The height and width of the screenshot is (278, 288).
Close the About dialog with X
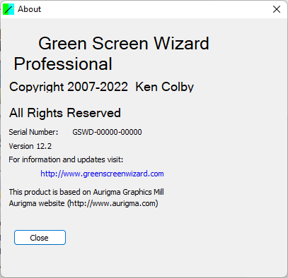(x=277, y=9)
